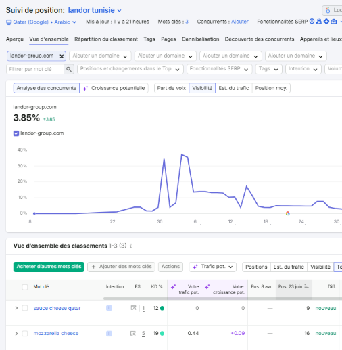Open the Trafic pot. table dropdown
Image resolution: width=342 pixels, height=350 pixels.
click(x=212, y=267)
